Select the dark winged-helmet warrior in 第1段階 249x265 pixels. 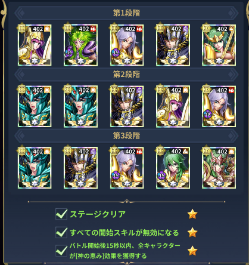[173, 45]
